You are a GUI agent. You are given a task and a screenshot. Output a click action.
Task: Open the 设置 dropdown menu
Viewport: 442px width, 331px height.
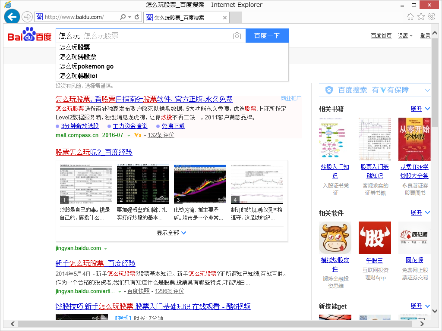click(x=405, y=36)
